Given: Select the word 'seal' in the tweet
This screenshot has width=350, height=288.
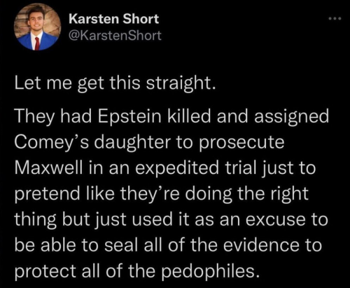Looking at the screenshot, I should (x=122, y=245).
